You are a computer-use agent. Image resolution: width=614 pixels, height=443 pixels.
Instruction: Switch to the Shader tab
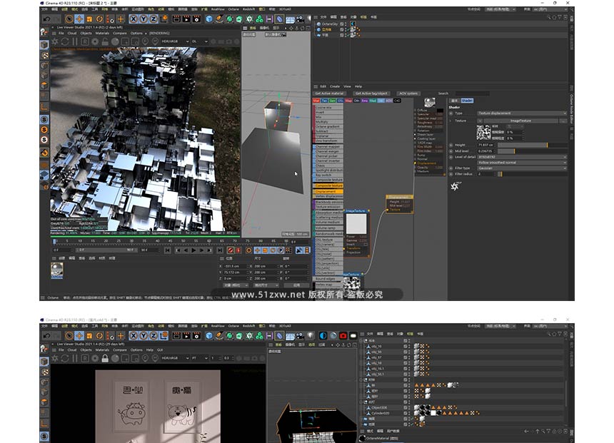tap(467, 101)
